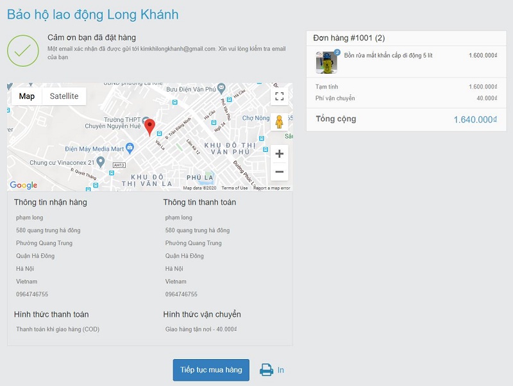Select the Map view tab
513x386 pixels.
(27, 96)
